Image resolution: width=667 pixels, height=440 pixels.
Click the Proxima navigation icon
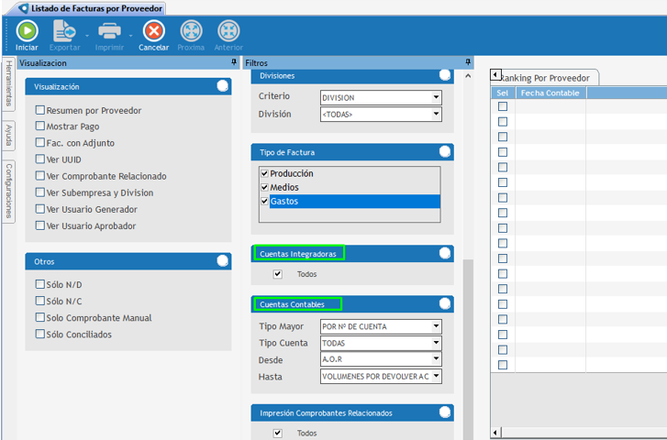[x=191, y=32]
